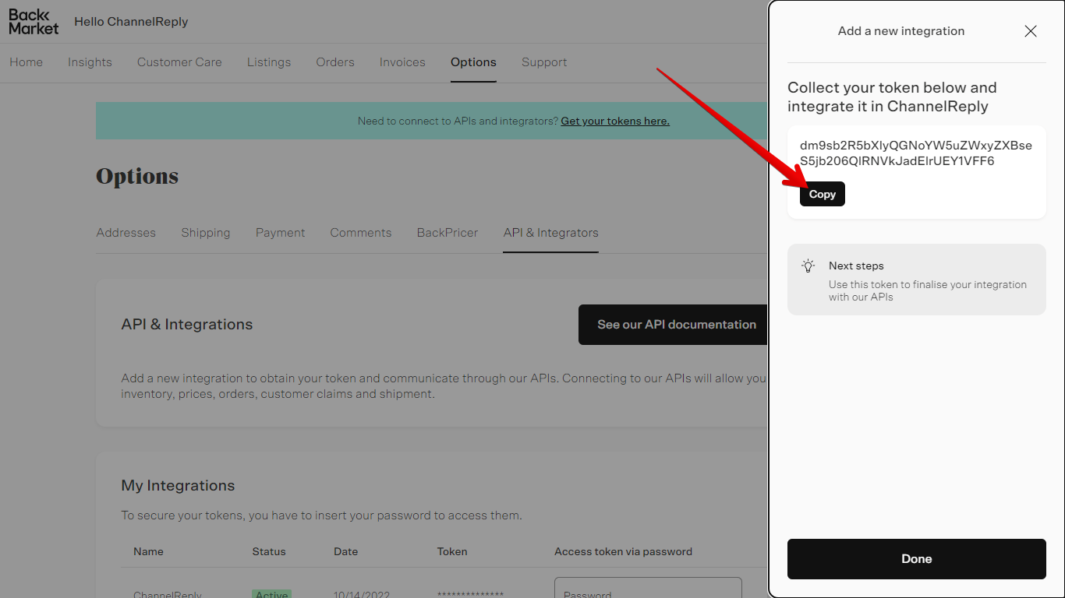The width and height of the screenshot is (1065, 598).
Task: Open the Comments tab
Action: click(361, 233)
